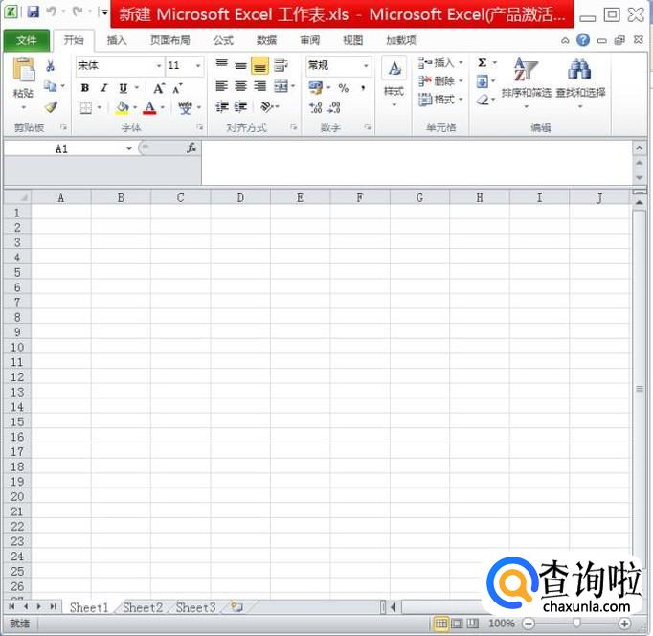The width and height of the screenshot is (653, 636).
Task: Click the text orientation icon
Action: point(266,107)
